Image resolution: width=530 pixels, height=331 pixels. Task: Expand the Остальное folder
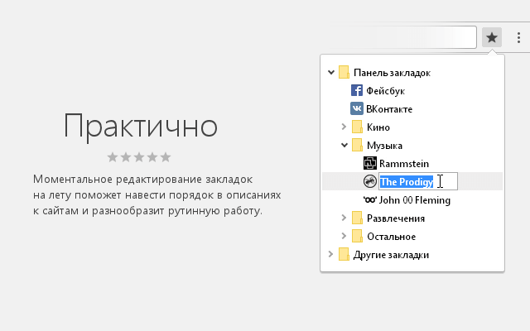click(x=344, y=236)
